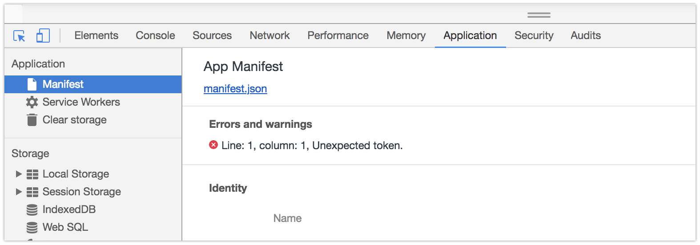Image resolution: width=700 pixels, height=245 pixels.
Task: Expand the Session Storage tree arrow
Action: point(19,192)
